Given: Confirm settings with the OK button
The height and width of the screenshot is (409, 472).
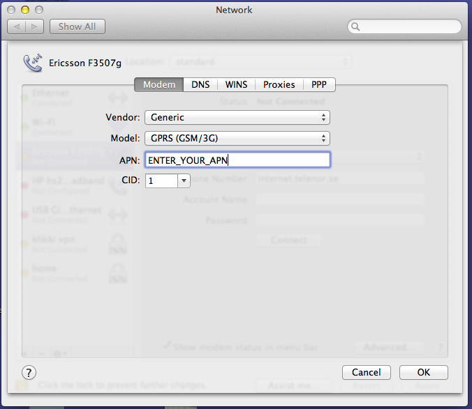Looking at the screenshot, I should pos(423,372).
